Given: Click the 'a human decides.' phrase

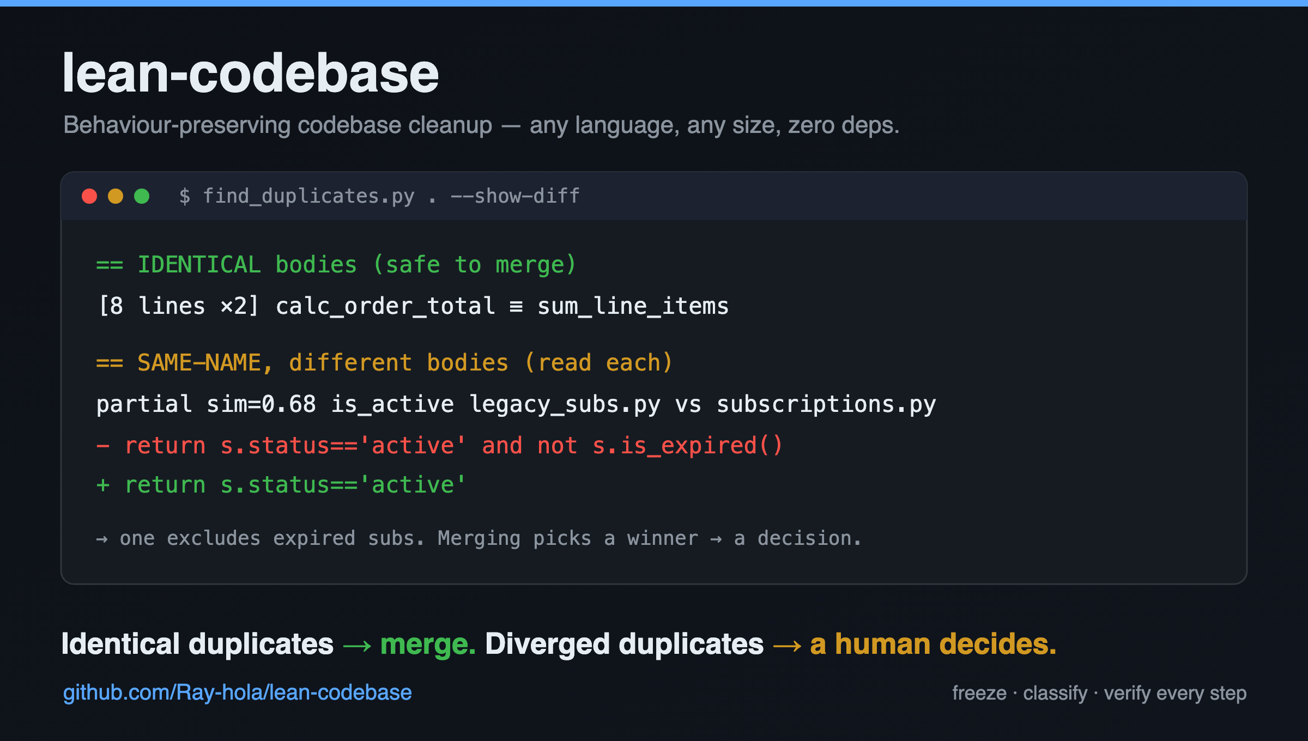Looking at the screenshot, I should point(933,644).
